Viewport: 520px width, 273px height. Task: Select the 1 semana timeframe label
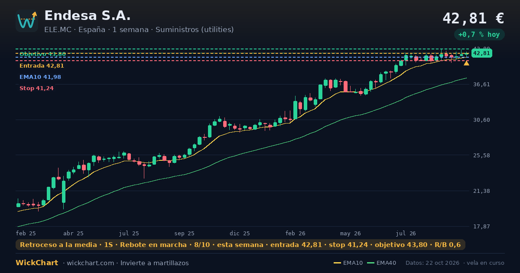(130, 29)
